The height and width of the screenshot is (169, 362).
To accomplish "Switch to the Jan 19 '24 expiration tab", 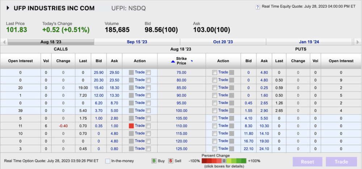I will tap(309, 42).
